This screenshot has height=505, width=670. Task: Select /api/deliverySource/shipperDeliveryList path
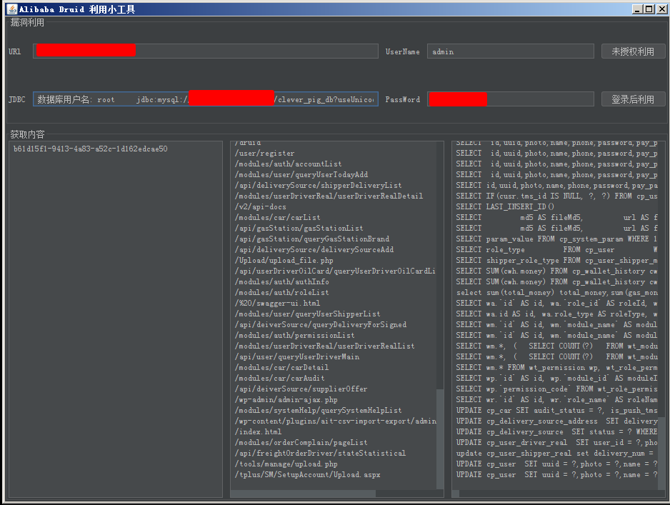pos(319,185)
